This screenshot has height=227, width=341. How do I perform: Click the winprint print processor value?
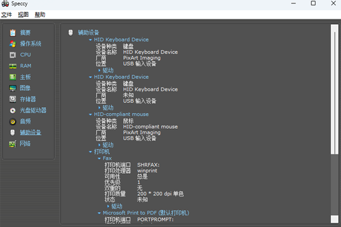tap(147, 171)
